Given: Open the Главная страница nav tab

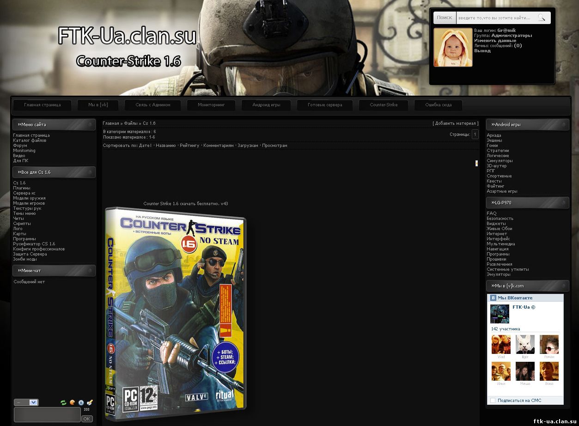Looking at the screenshot, I should (43, 105).
